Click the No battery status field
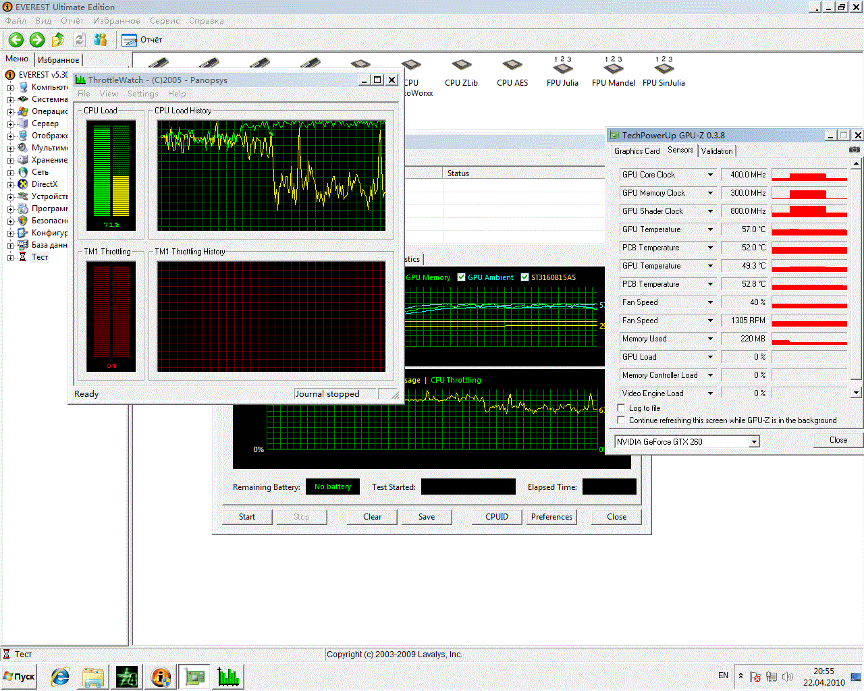Viewport: 864px width, 691px height. (333, 487)
